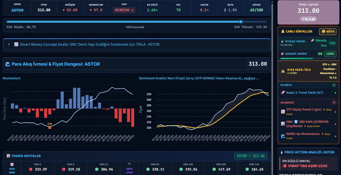Click the target icon next to KANAAT SKORU
Screen dimensions: 341x175
point(282,54)
